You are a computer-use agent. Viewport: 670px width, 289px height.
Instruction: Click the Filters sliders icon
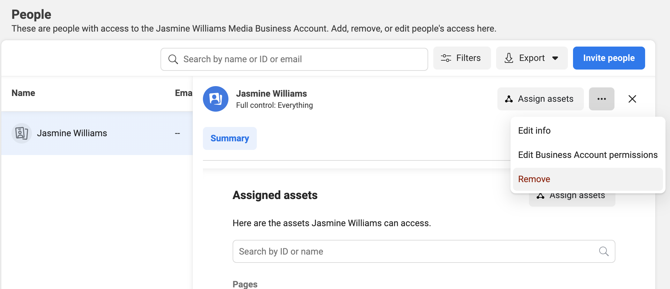pyautogui.click(x=446, y=58)
